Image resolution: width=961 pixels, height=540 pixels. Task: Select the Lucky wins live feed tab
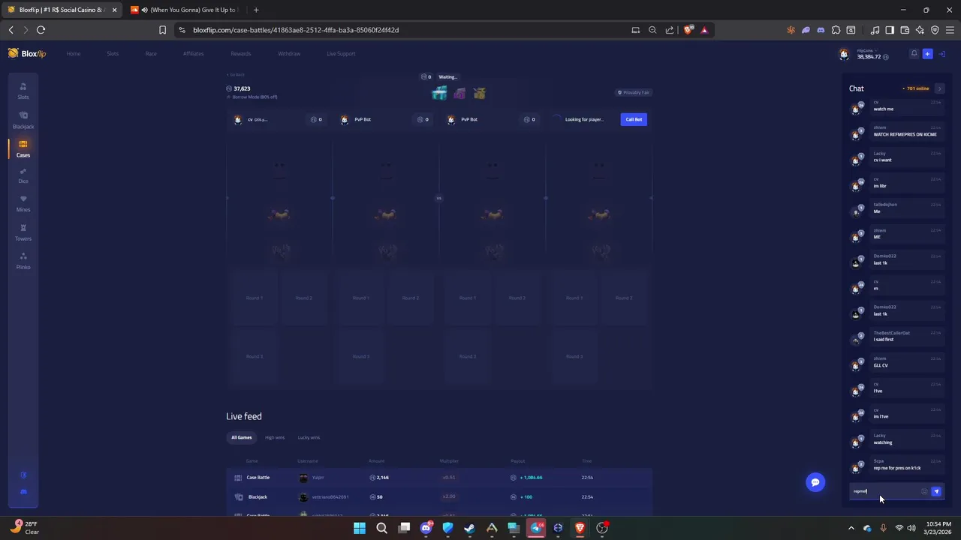click(309, 437)
